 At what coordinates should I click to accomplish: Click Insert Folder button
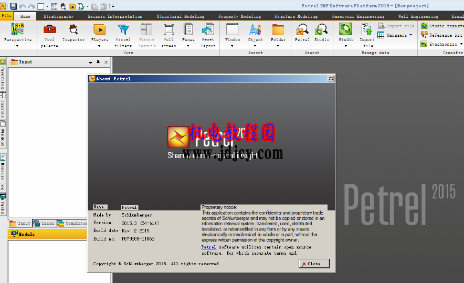pyautogui.click(x=278, y=33)
